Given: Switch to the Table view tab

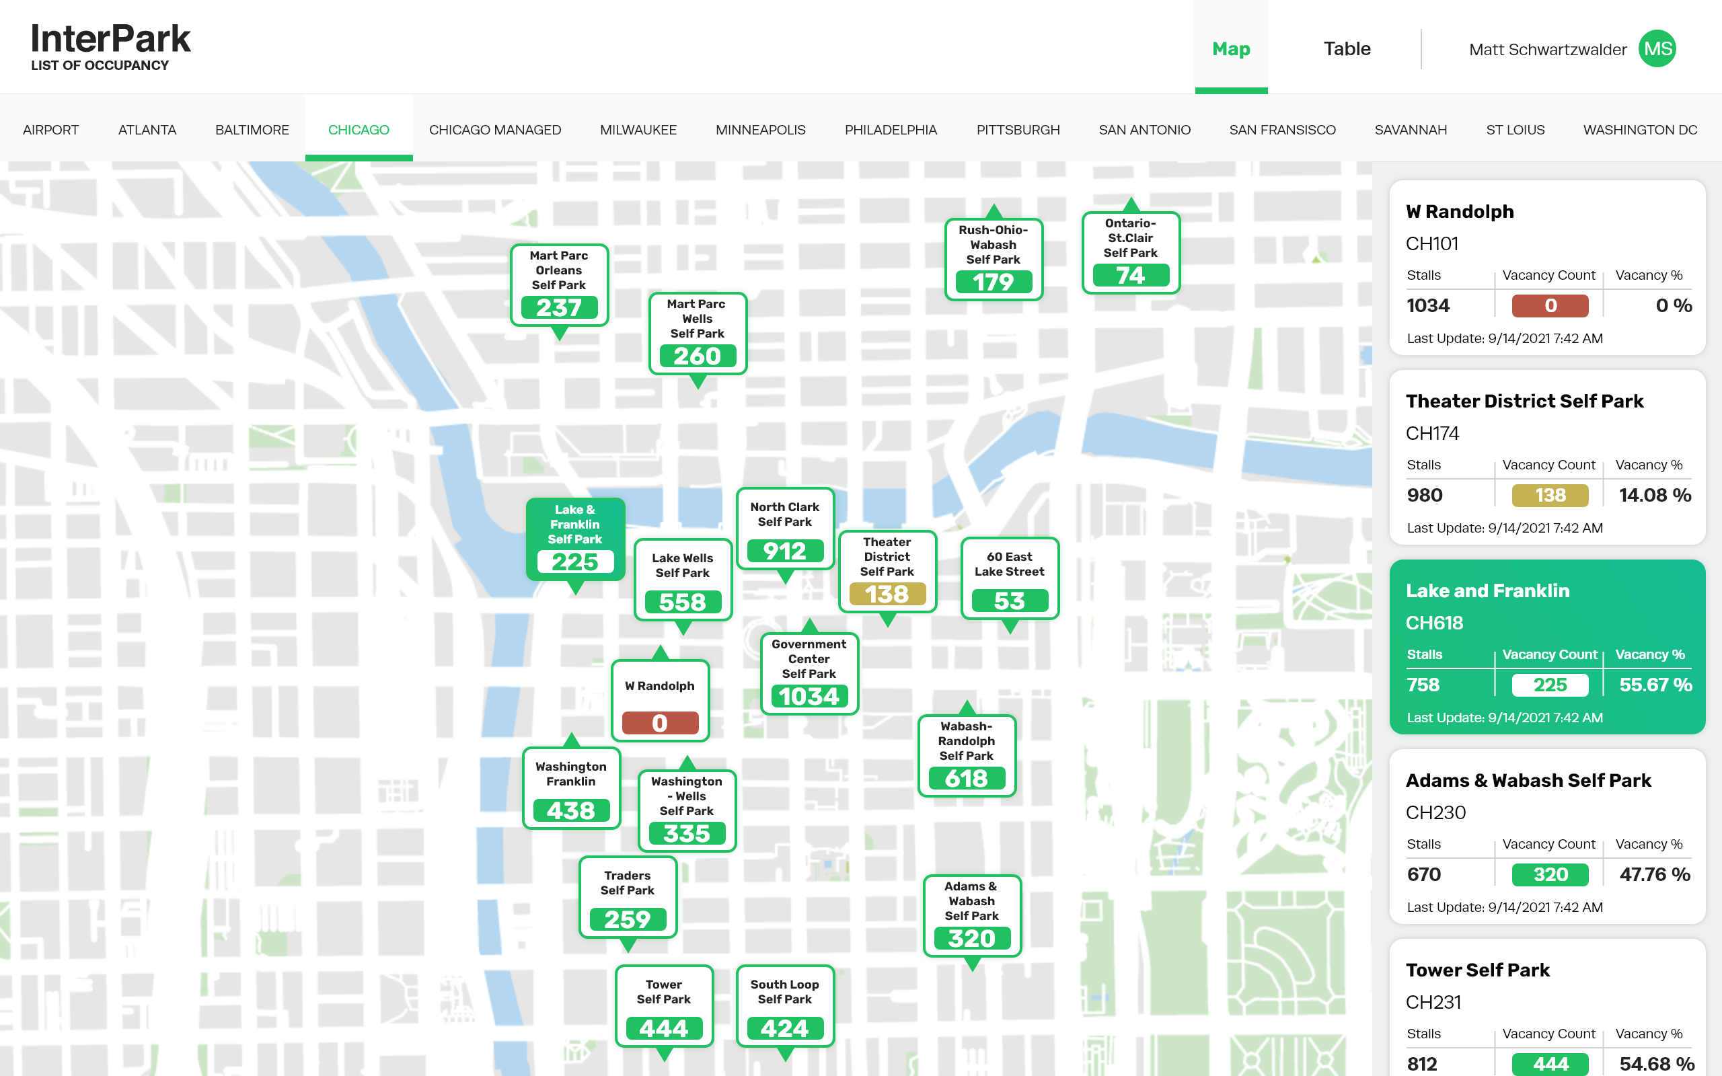Looking at the screenshot, I should (1346, 49).
